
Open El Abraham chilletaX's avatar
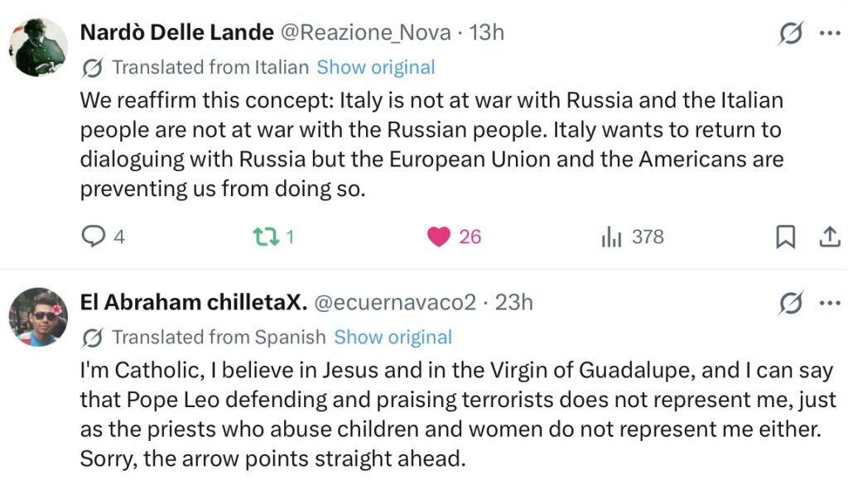point(38,317)
